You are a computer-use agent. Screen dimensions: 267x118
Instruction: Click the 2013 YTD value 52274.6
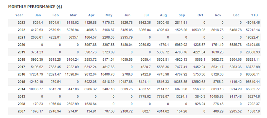click(254, 97)
